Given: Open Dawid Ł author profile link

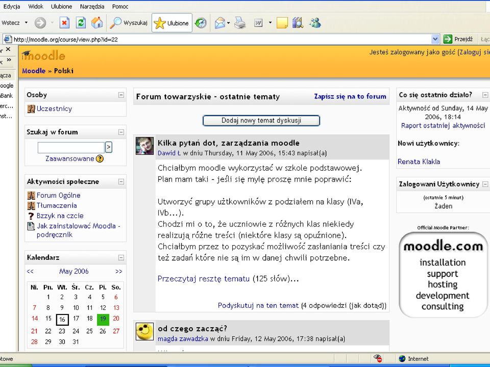Looking at the screenshot, I should coord(169,153).
